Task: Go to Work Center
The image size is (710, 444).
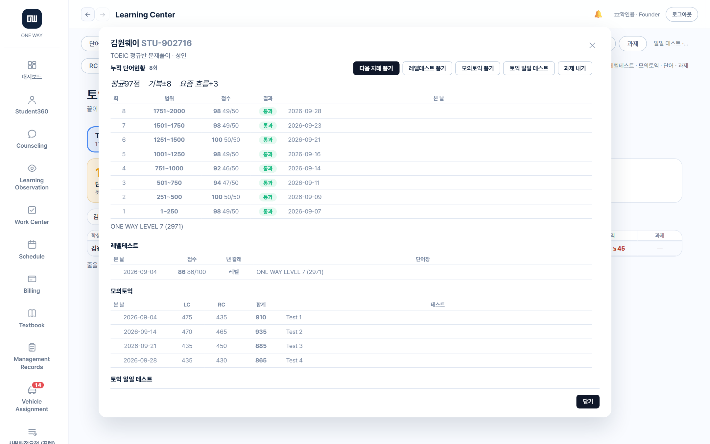Action: click(x=32, y=216)
